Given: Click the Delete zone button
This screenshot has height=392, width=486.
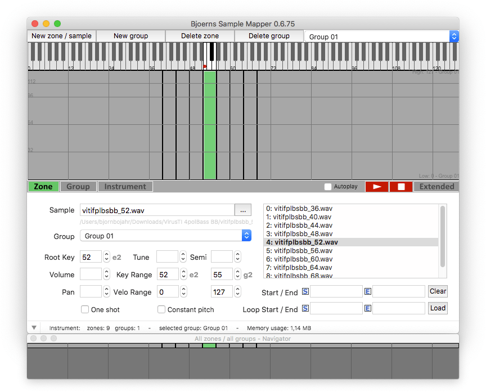Looking at the screenshot, I should [200, 36].
